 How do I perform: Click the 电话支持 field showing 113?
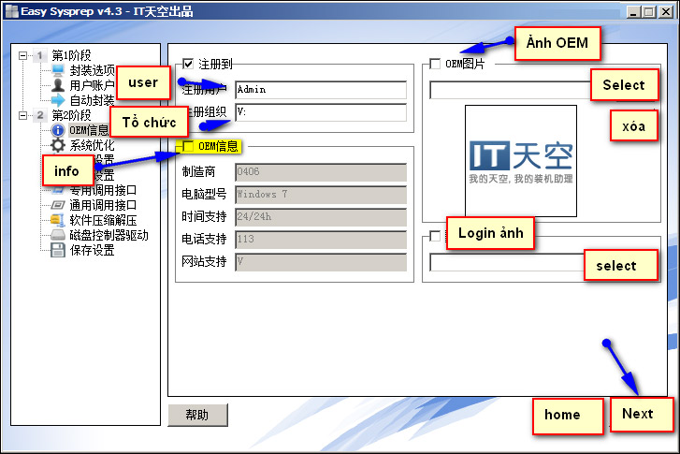[x=321, y=240]
